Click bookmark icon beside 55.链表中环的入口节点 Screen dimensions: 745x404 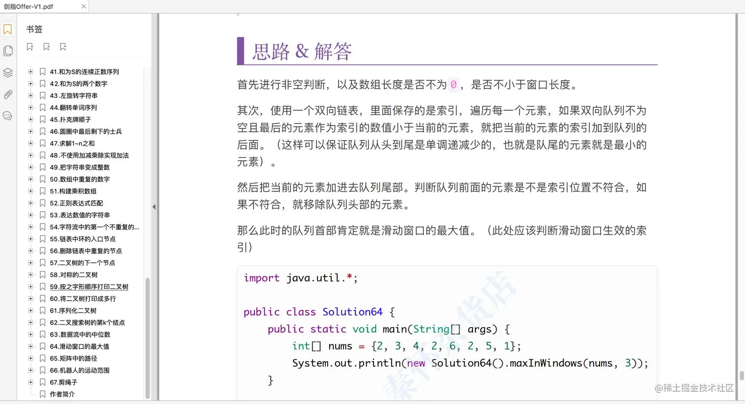coord(42,239)
